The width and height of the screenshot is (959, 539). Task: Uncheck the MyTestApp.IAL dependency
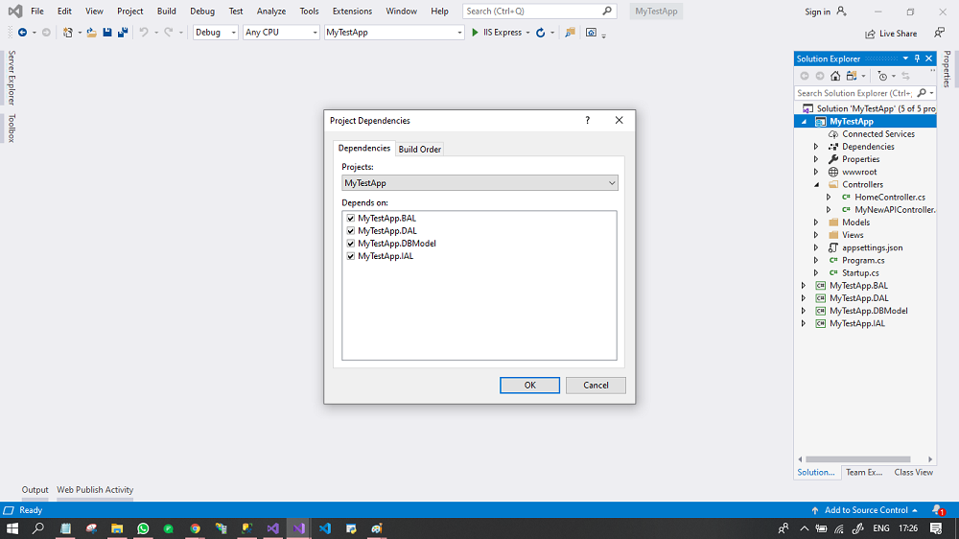(350, 256)
